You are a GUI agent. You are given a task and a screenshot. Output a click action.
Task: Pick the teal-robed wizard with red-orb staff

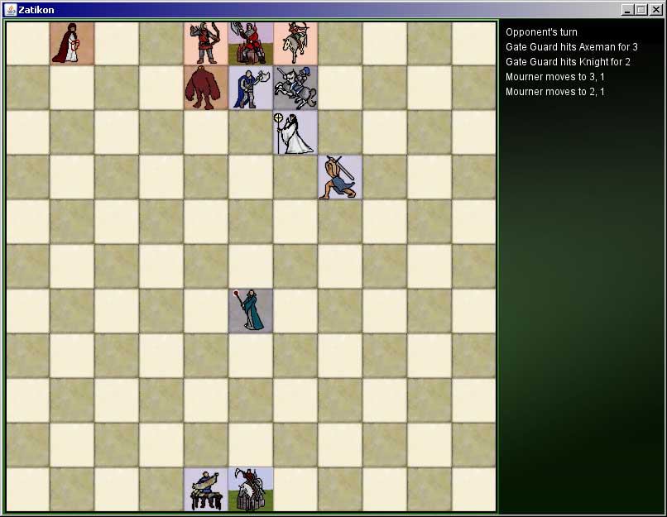tap(251, 310)
